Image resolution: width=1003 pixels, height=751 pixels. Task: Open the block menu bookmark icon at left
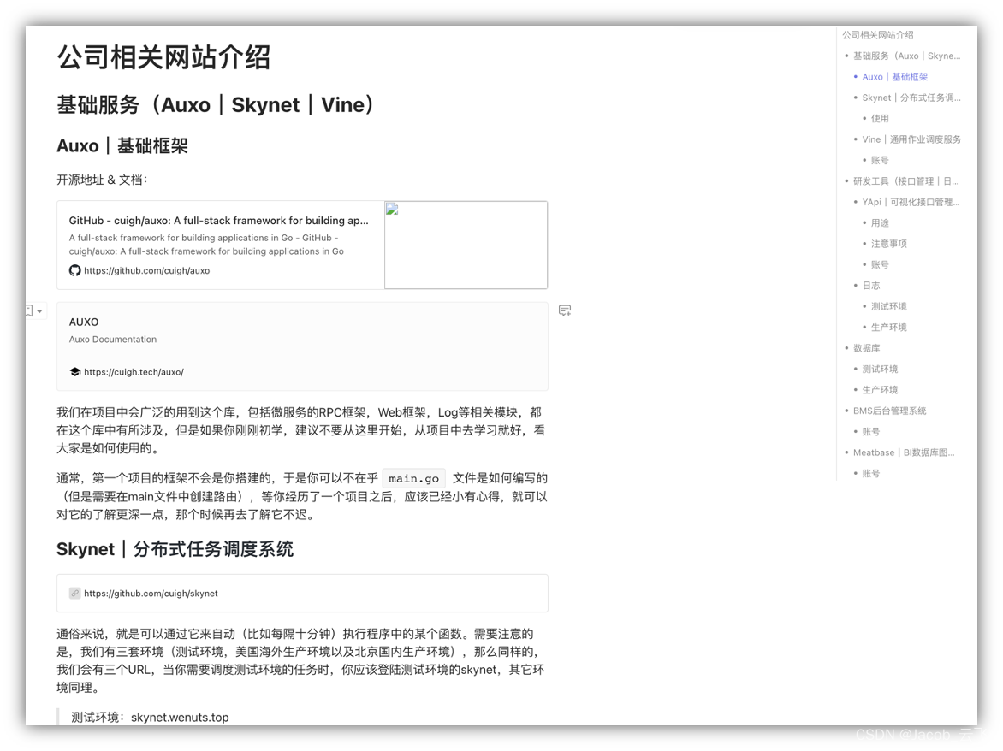click(29, 310)
